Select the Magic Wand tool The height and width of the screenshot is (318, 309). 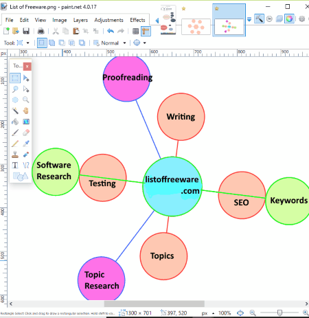[15, 111]
